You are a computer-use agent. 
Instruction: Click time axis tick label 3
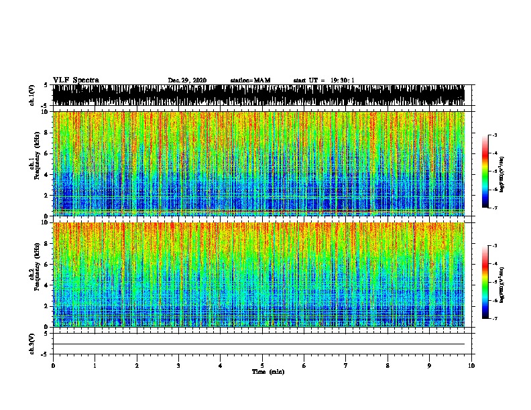click(x=178, y=366)
